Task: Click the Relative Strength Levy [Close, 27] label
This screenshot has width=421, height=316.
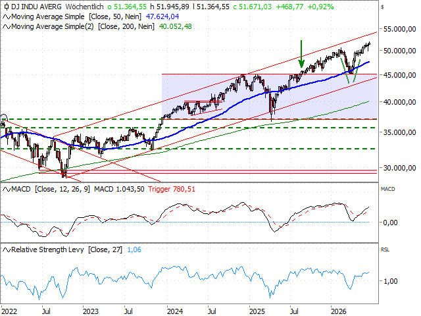Action: tap(67, 250)
